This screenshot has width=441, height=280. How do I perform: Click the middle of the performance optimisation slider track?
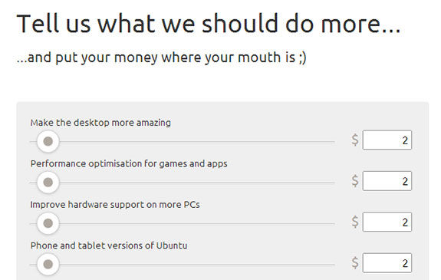point(183,183)
